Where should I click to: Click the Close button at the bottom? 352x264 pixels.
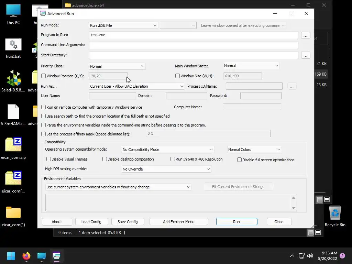(x=279, y=222)
